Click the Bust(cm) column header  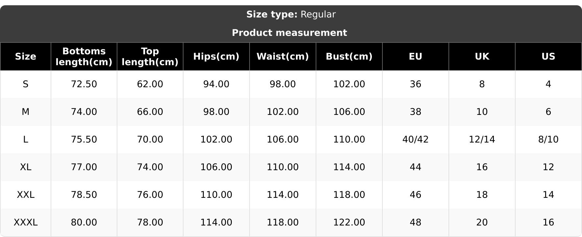click(349, 57)
